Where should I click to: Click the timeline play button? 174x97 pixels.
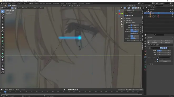click(74, 90)
